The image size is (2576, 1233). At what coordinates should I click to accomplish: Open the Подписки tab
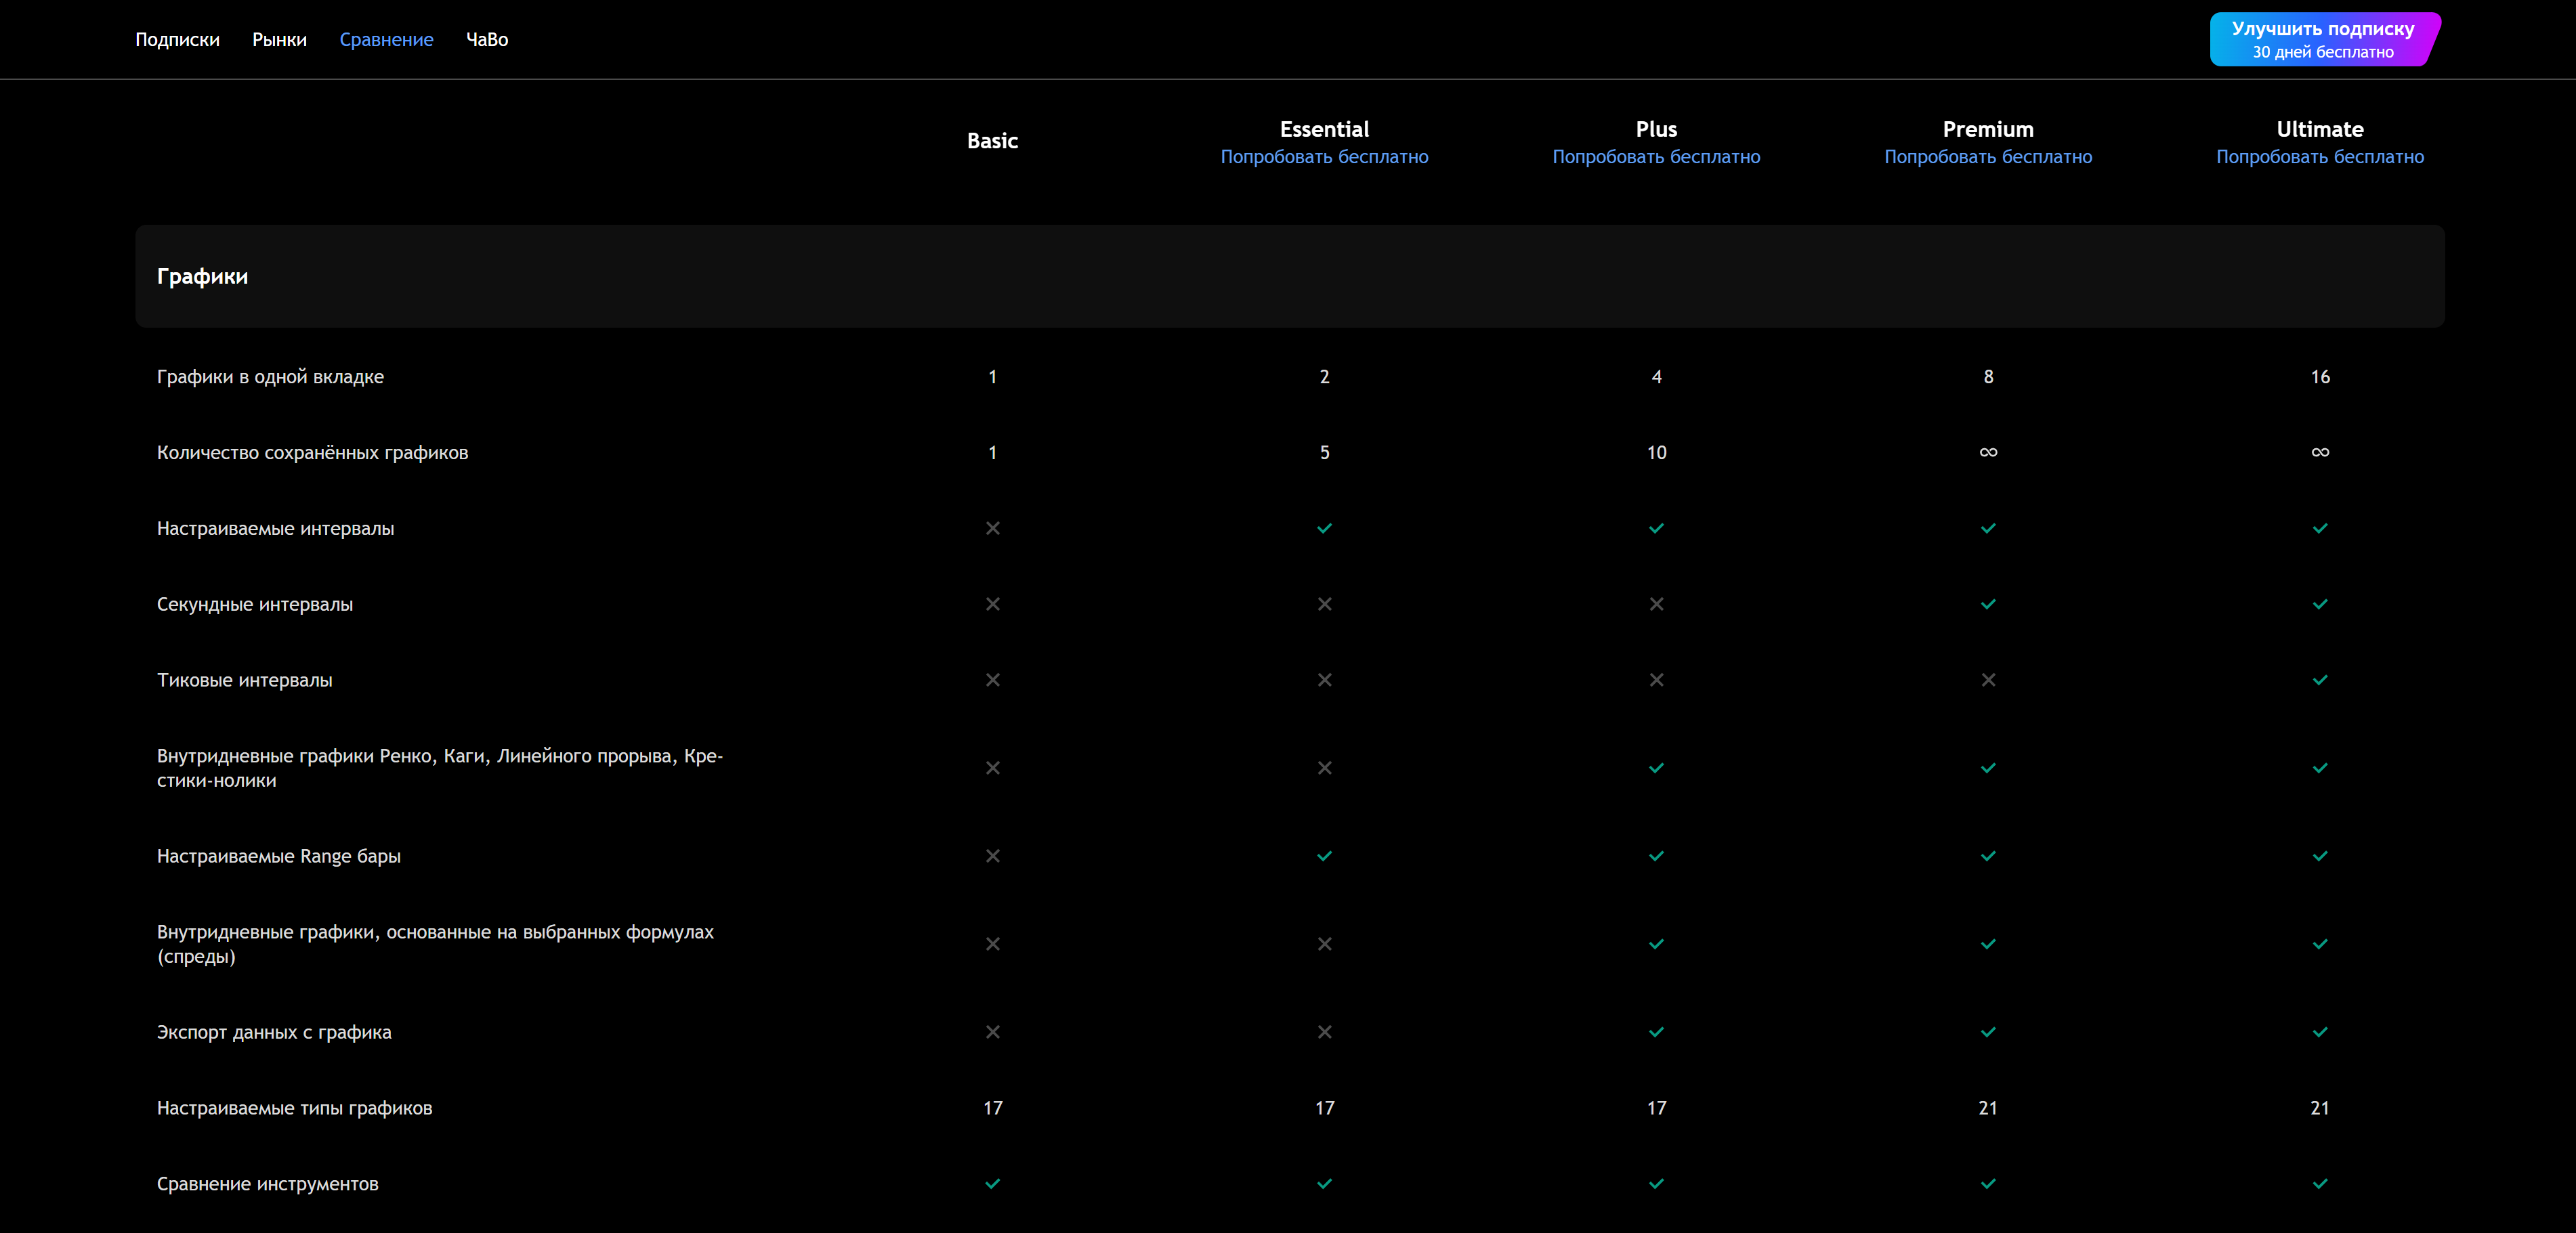click(x=177, y=40)
